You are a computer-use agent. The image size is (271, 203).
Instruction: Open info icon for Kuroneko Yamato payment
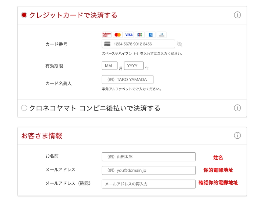click(x=237, y=108)
